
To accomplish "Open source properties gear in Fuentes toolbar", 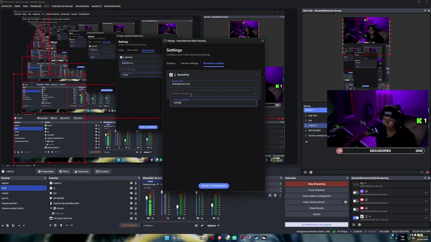I will [61, 225].
